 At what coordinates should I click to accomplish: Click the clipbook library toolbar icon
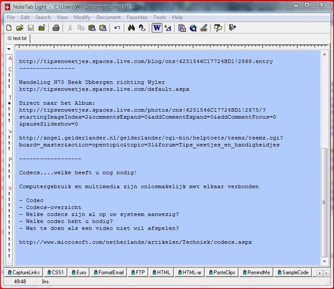[182, 28]
